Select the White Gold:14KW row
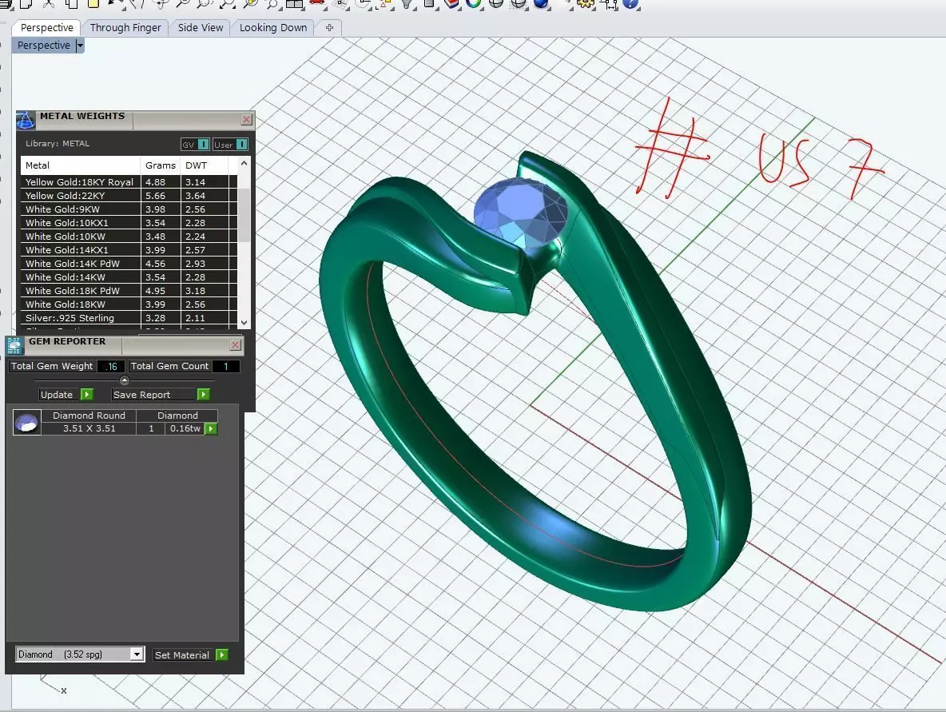Screen dimensions: 946x712 coord(129,277)
